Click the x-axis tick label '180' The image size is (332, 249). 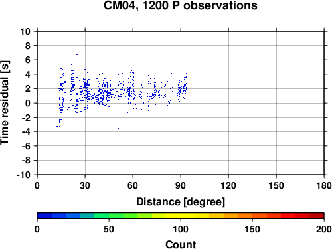coord(324,185)
